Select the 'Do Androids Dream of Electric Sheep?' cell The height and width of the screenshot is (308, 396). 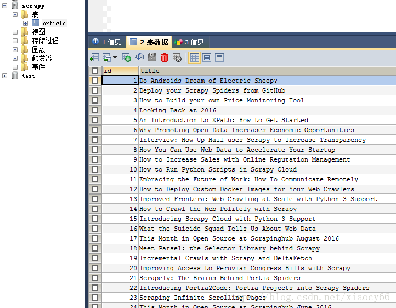268,81
